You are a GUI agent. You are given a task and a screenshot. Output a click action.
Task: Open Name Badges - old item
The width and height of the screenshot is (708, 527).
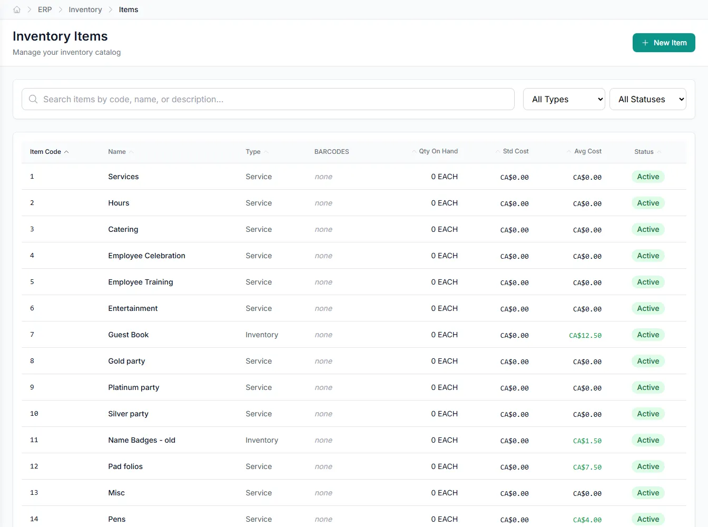point(142,440)
